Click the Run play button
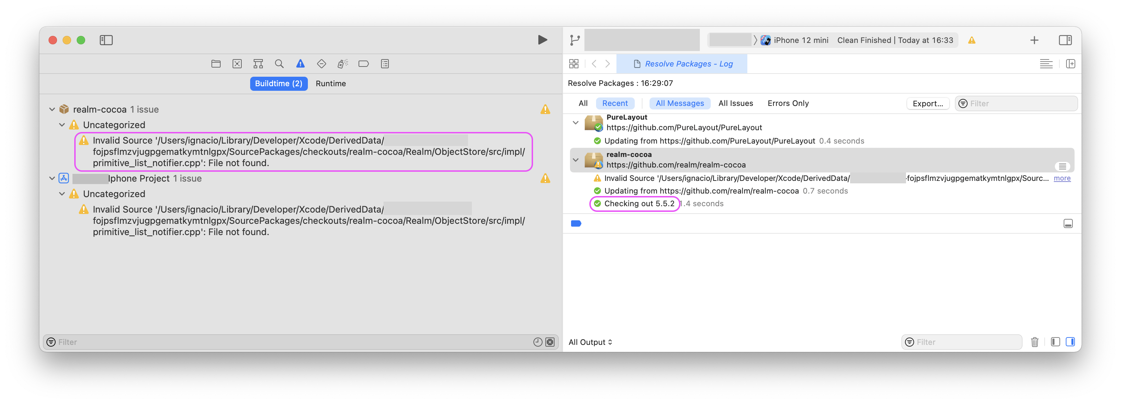This screenshot has width=1121, height=404. tap(542, 40)
